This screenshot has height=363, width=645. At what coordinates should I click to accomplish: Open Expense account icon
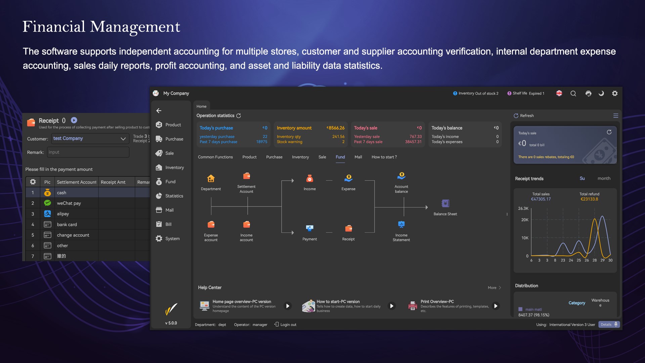click(x=211, y=225)
